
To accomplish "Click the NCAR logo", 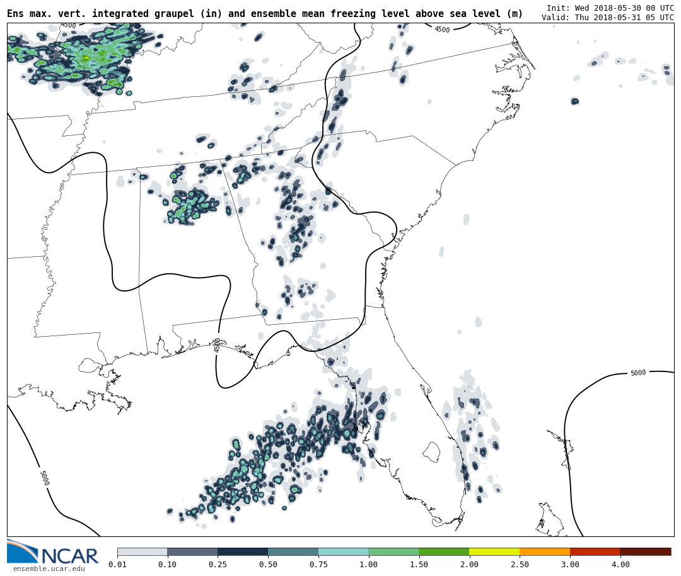I will click(53, 553).
